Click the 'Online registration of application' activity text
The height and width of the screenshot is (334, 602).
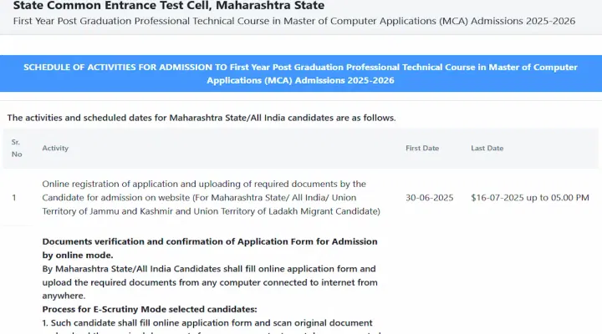tap(204, 184)
